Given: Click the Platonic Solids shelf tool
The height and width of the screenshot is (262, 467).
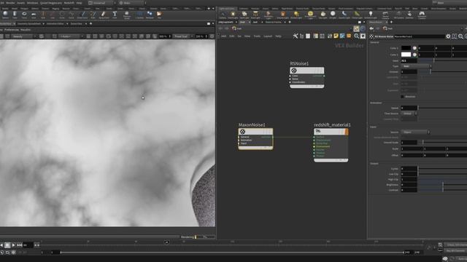Looking at the screenshot, I should [x=127, y=15].
